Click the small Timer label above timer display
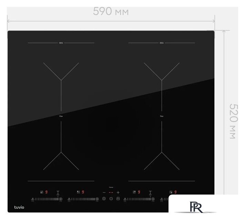Screen dimensions: 245x220 111,187
